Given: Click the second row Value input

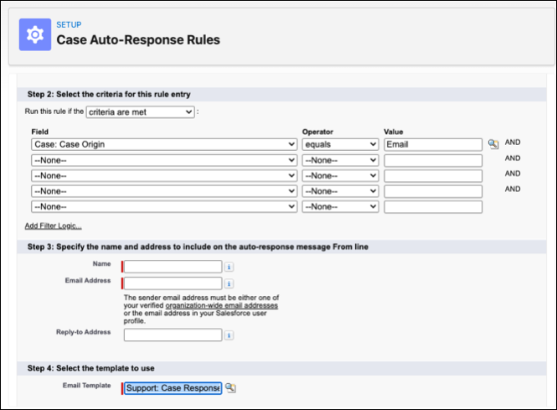Looking at the screenshot, I should point(433,160).
